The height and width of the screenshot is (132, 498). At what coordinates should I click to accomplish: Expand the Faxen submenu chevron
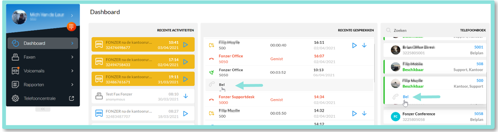72,57
